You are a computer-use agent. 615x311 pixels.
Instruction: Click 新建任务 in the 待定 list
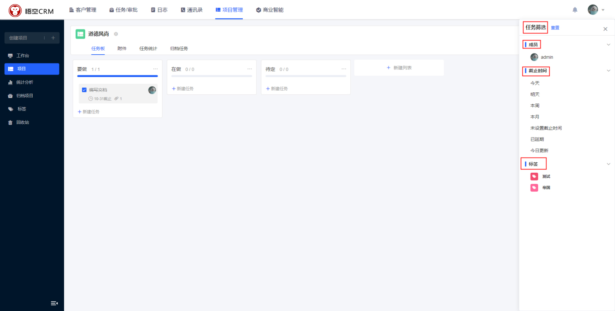277,89
